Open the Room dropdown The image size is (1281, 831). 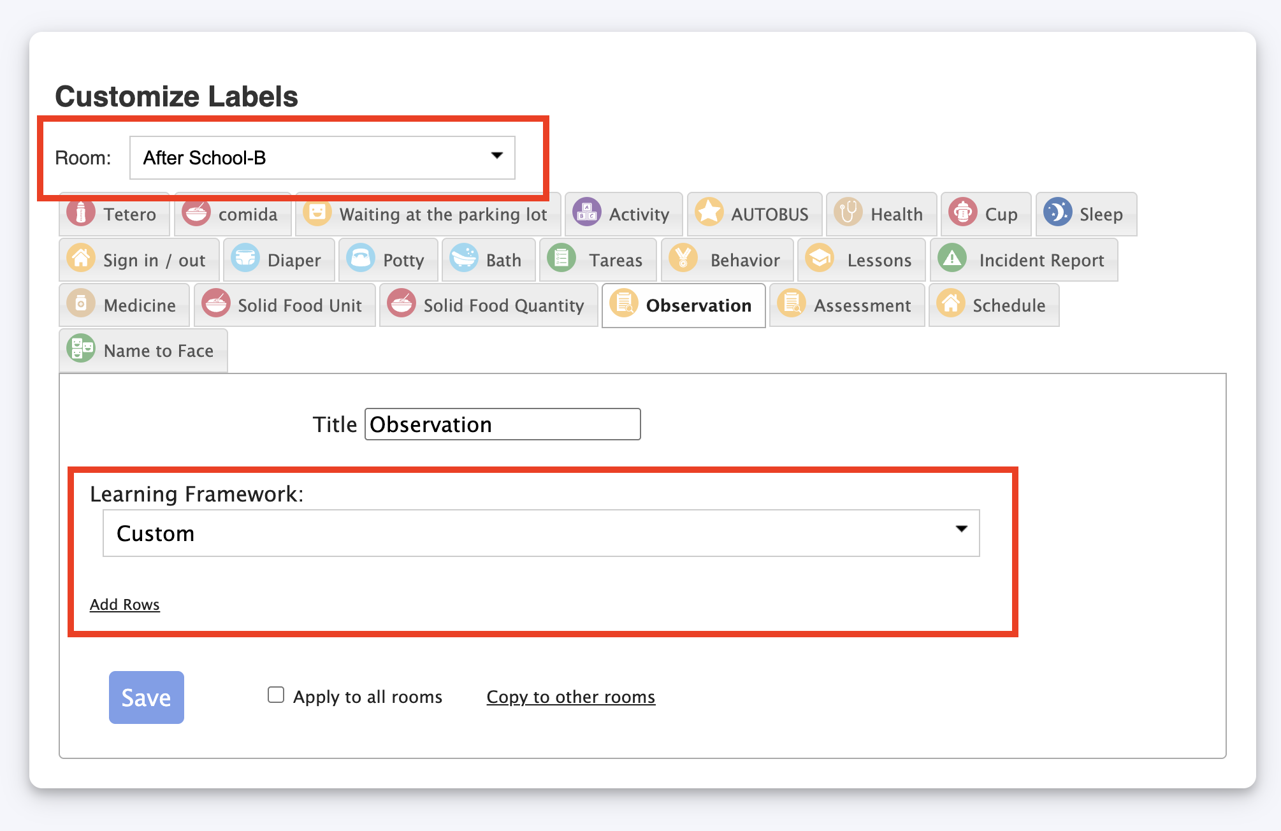point(322,157)
